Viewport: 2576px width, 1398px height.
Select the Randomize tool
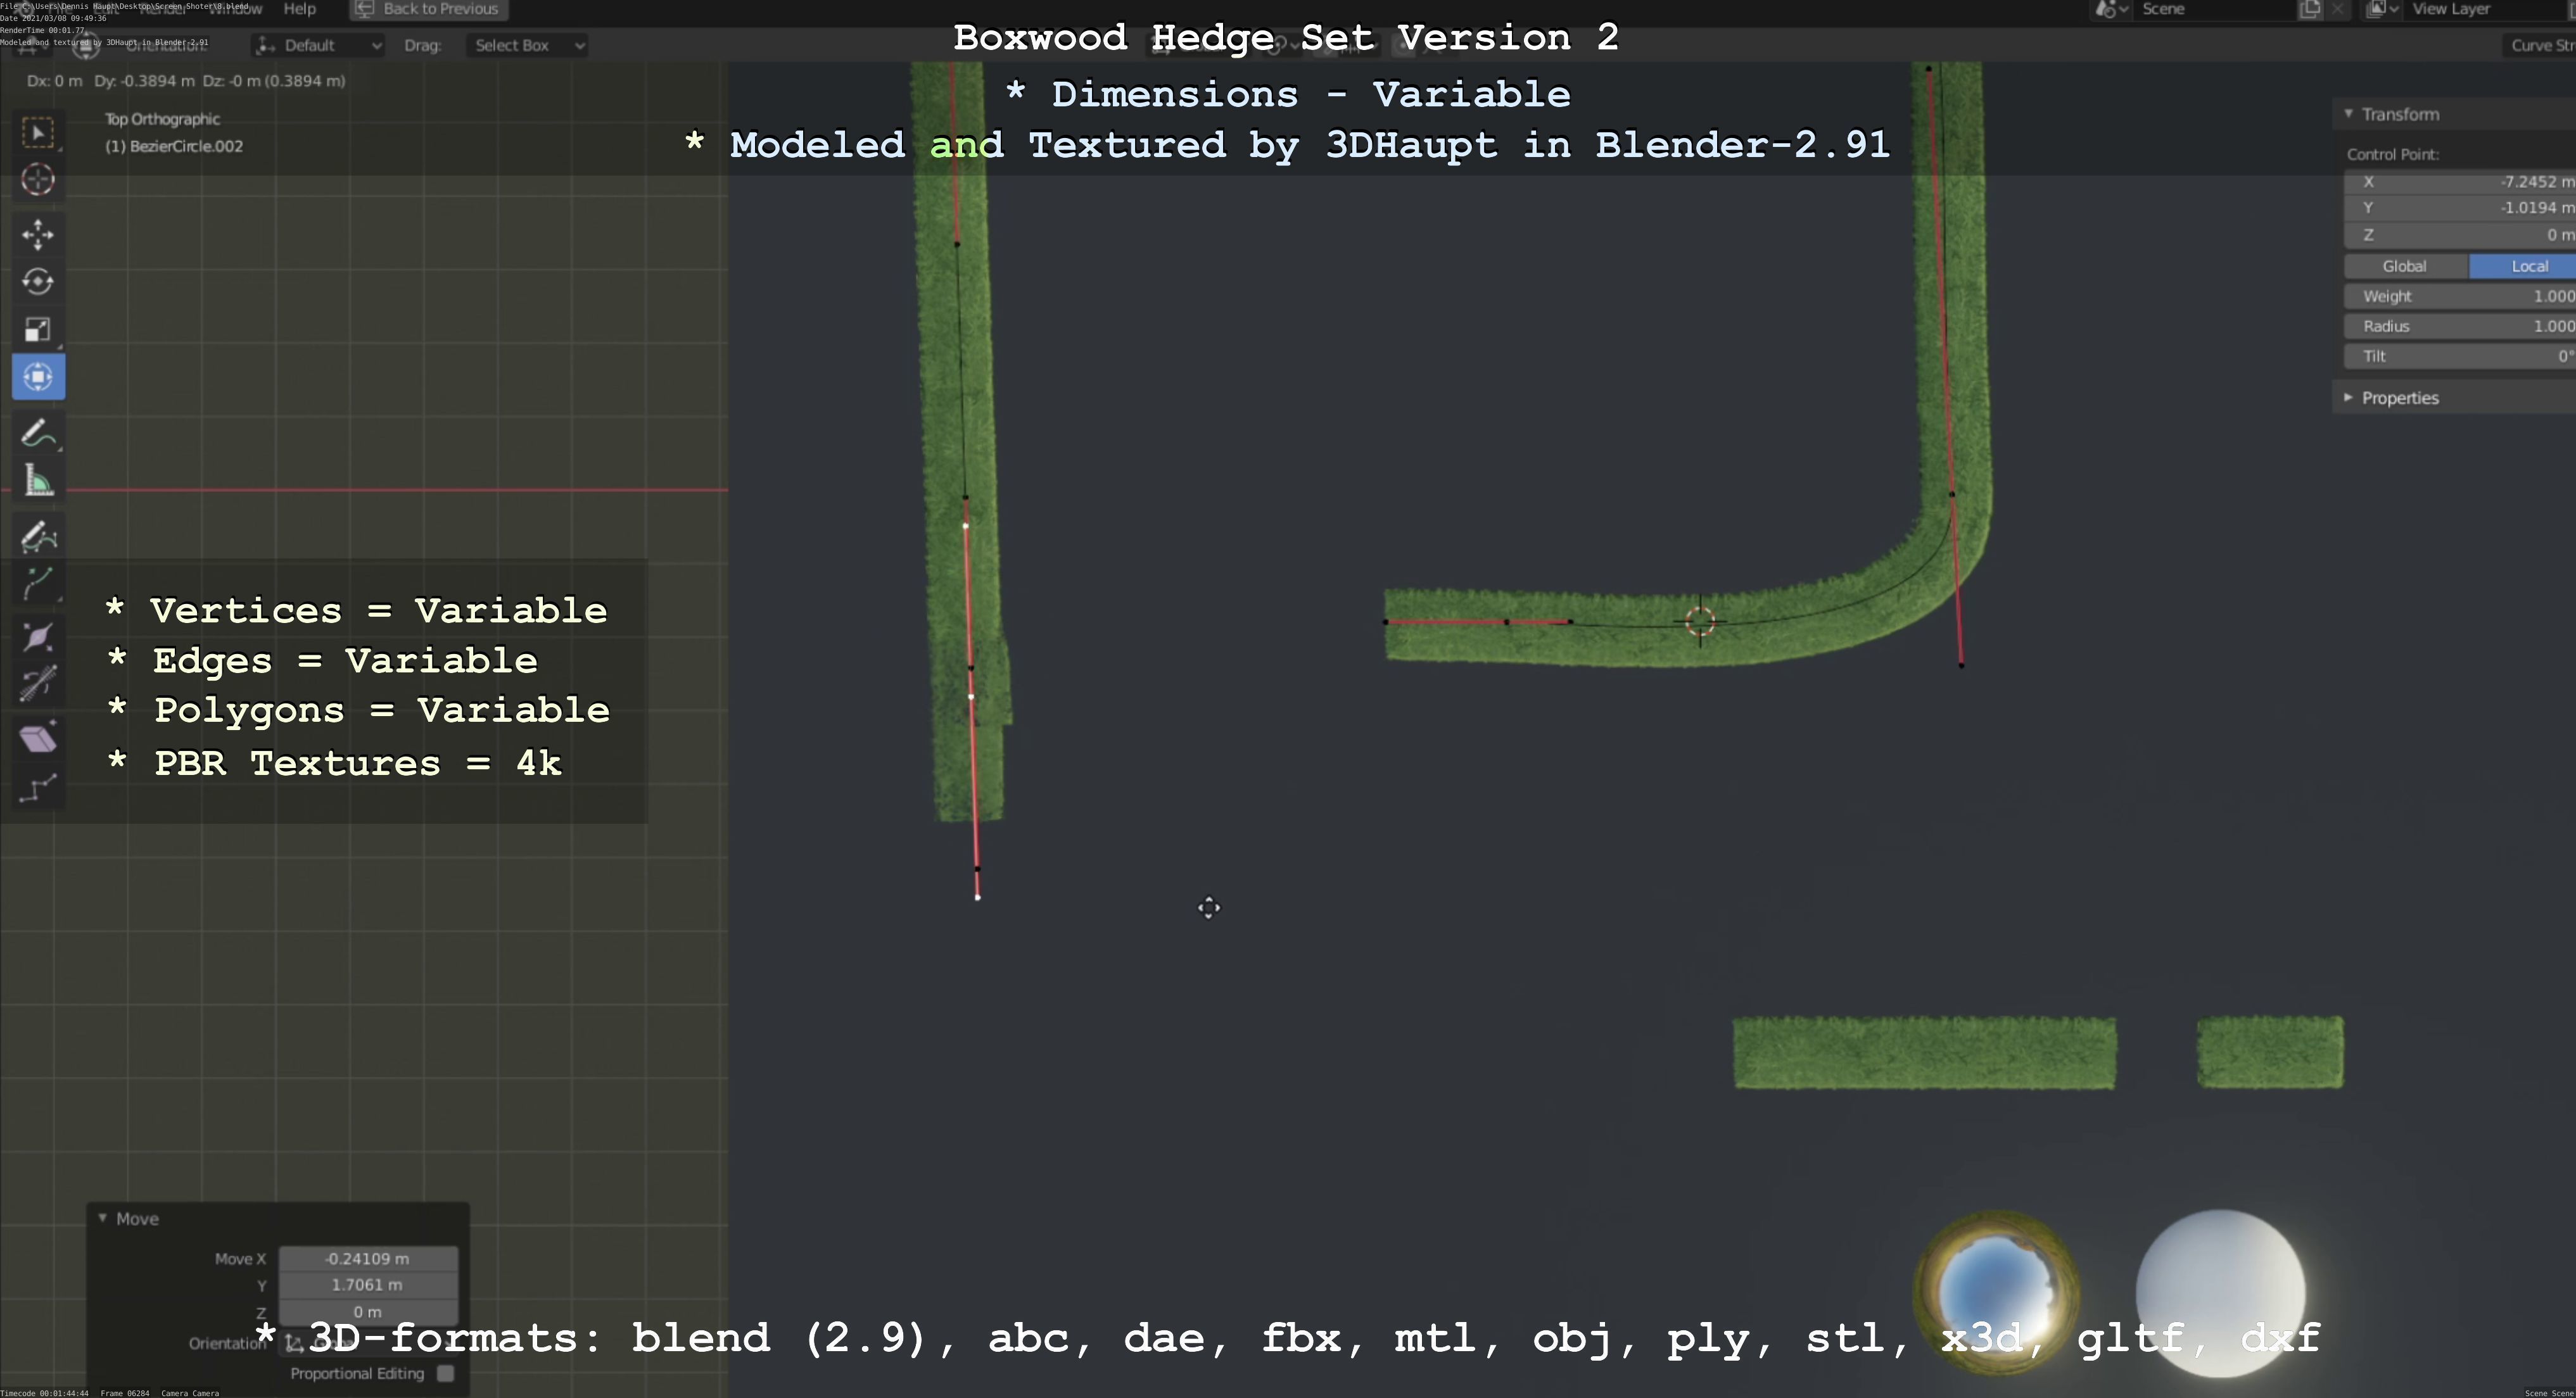(x=38, y=790)
